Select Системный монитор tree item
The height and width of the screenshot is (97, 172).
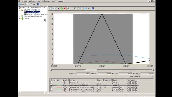33,12
